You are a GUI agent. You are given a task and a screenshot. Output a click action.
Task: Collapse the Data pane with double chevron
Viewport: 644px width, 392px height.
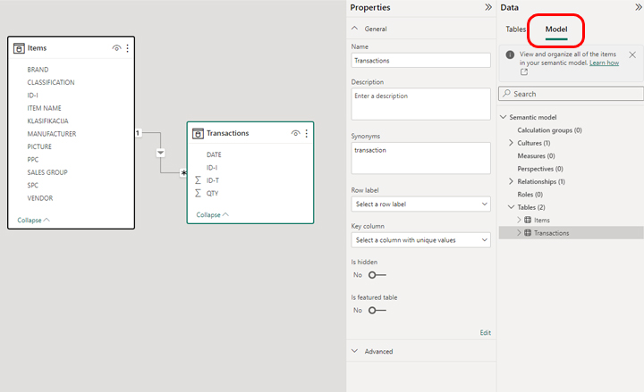click(637, 7)
